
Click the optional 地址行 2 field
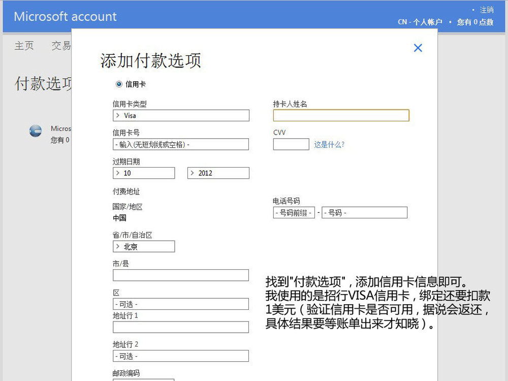(x=181, y=356)
